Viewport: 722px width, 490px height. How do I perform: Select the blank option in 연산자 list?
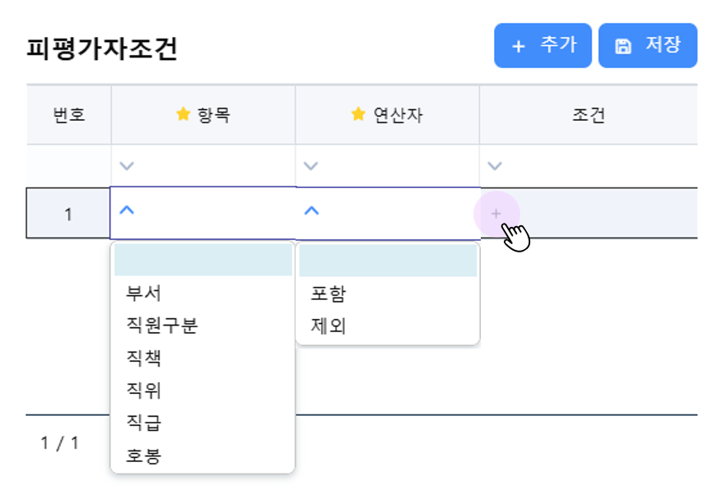[x=388, y=261]
